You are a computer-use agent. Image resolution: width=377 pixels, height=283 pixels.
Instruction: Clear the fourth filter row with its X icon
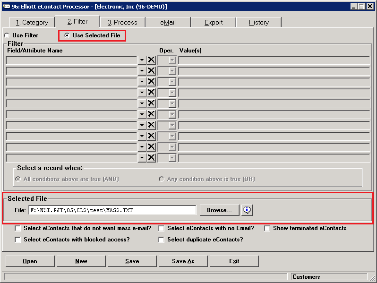click(x=151, y=92)
